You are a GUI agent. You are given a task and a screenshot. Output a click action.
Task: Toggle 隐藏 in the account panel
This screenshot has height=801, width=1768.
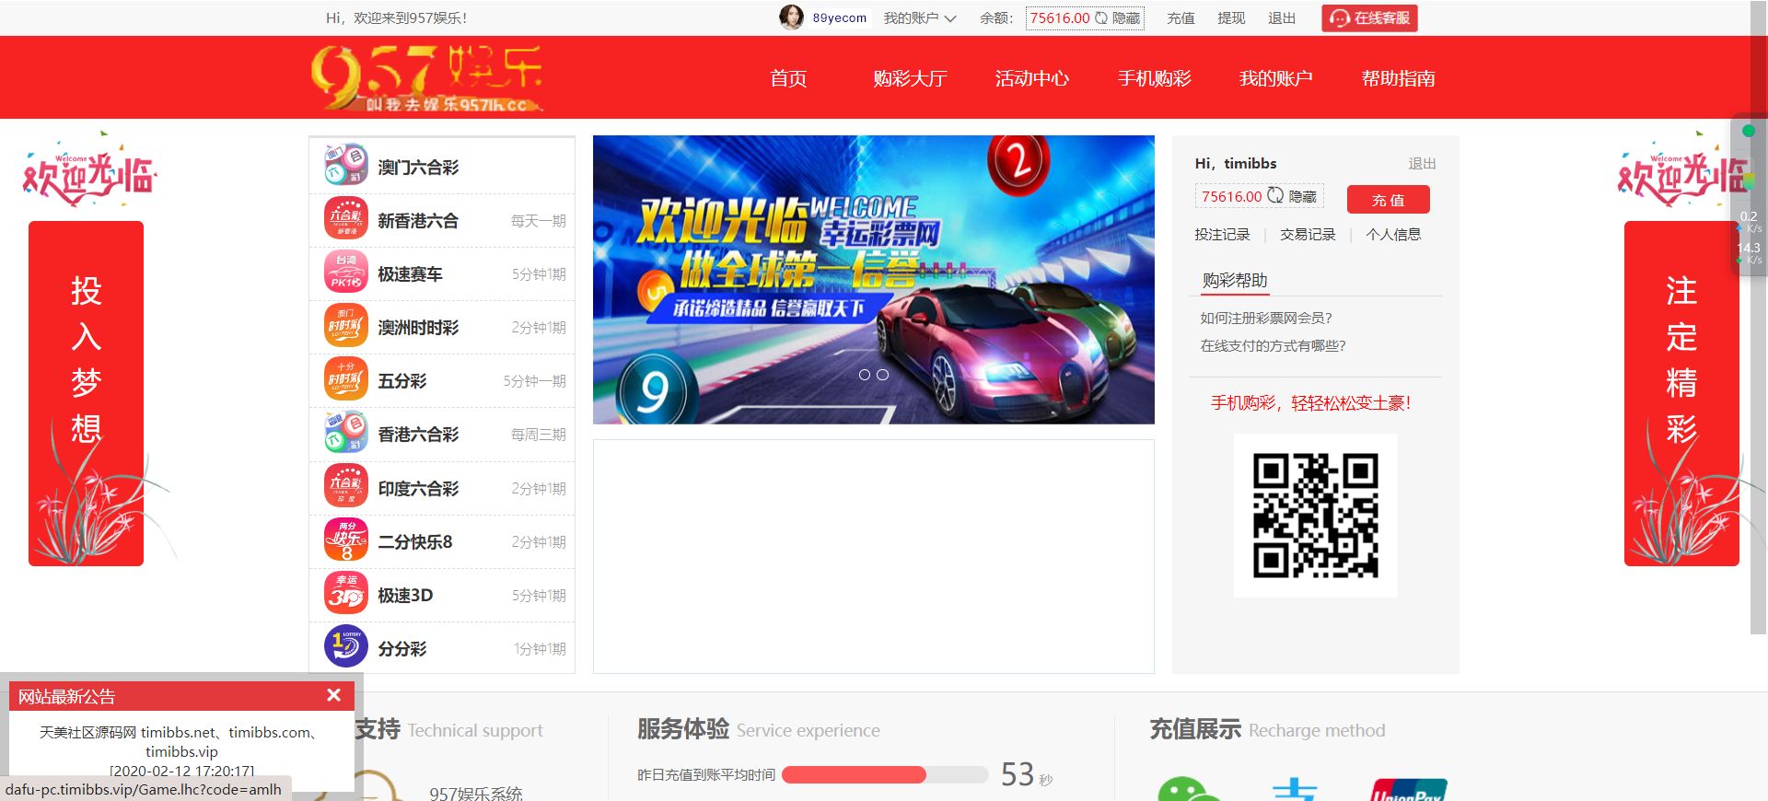pos(1302,196)
